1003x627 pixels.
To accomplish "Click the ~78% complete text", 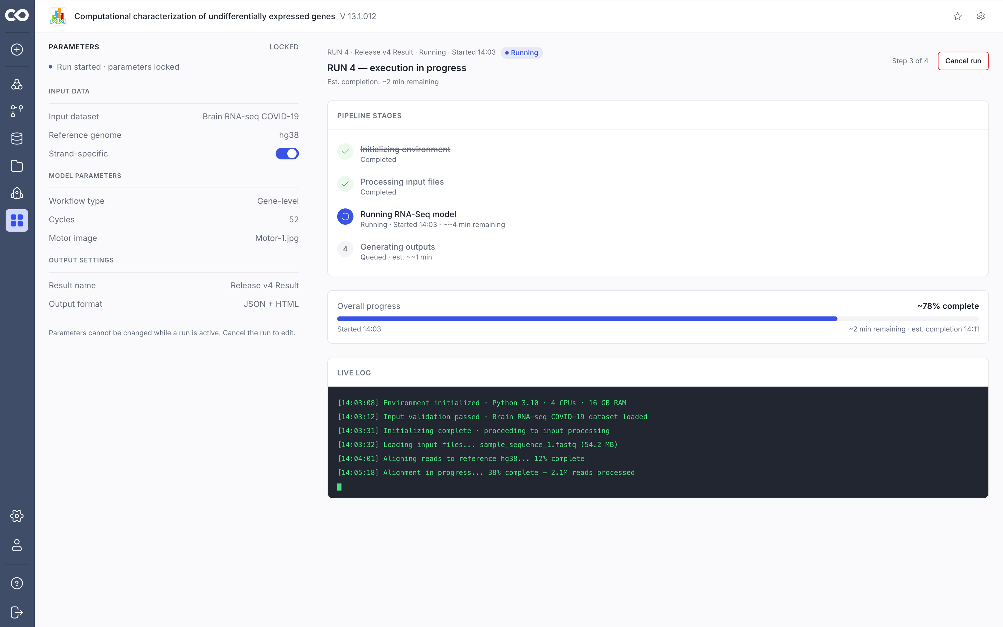I will (x=948, y=306).
